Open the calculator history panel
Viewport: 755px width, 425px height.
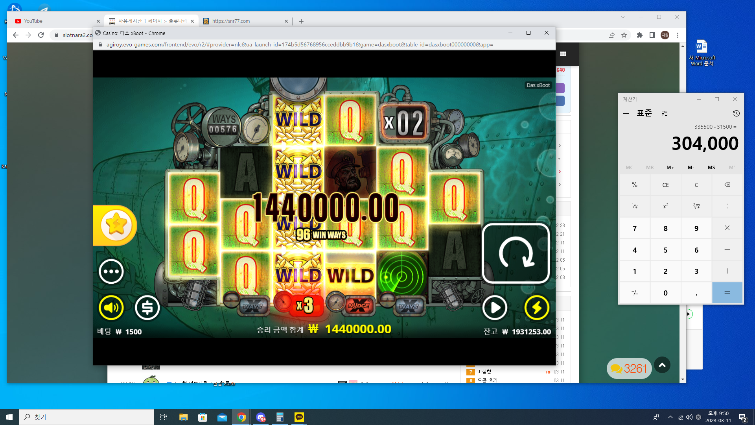[737, 113]
